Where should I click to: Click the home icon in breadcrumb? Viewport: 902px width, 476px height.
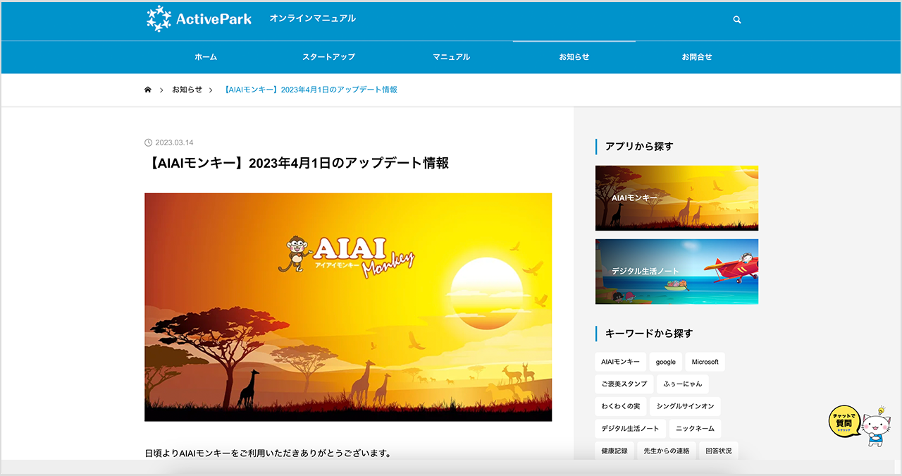148,90
